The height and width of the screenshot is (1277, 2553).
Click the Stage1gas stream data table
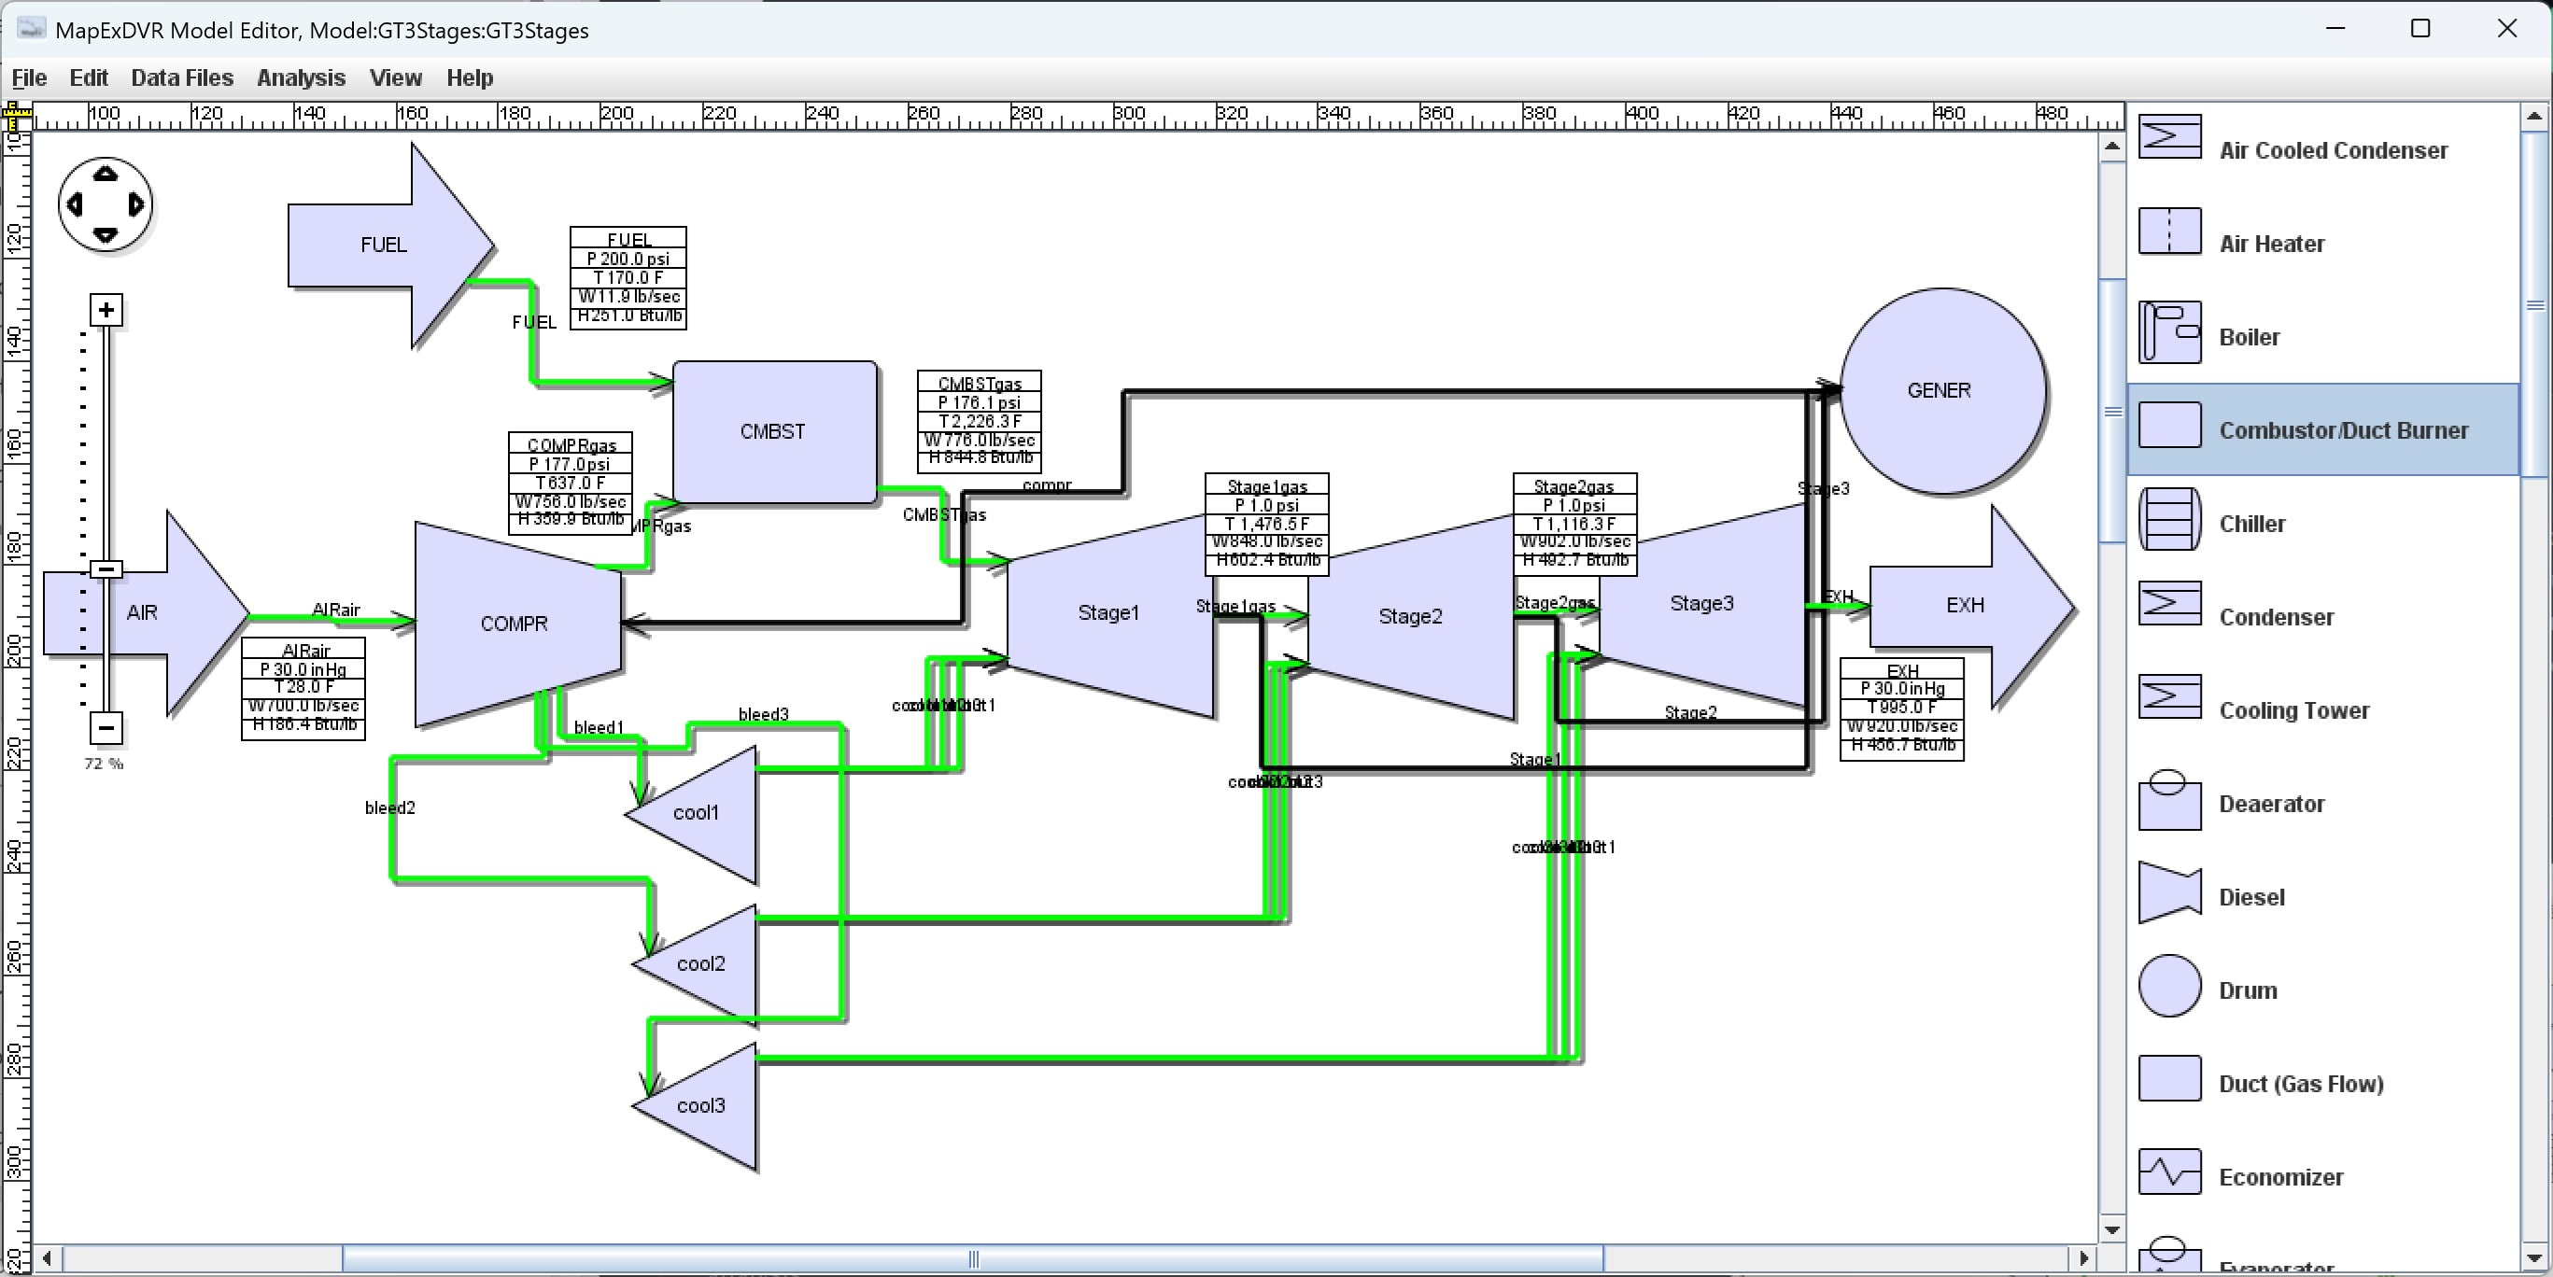pyautogui.click(x=1266, y=524)
